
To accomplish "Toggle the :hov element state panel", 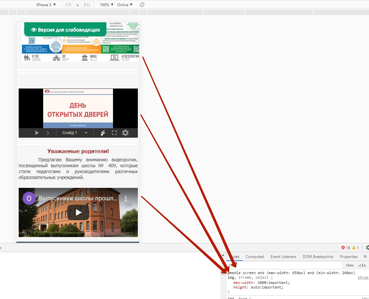I will tap(349, 265).
